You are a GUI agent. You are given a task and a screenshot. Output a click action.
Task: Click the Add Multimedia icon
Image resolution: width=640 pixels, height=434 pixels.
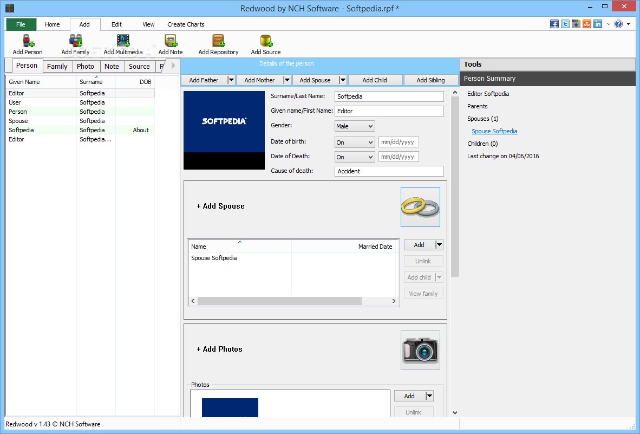(x=123, y=41)
